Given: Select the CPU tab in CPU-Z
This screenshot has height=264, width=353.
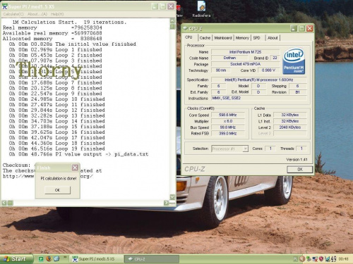Looking at the screenshot, I should pyautogui.click(x=189, y=37).
